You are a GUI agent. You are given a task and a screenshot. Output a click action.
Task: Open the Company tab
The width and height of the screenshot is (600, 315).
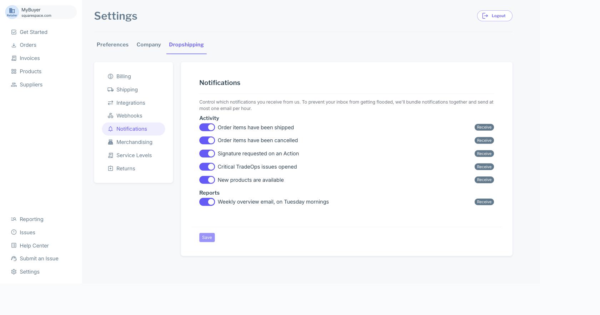click(x=149, y=45)
